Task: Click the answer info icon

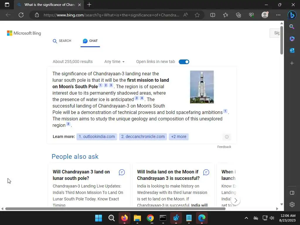Action: point(227,137)
